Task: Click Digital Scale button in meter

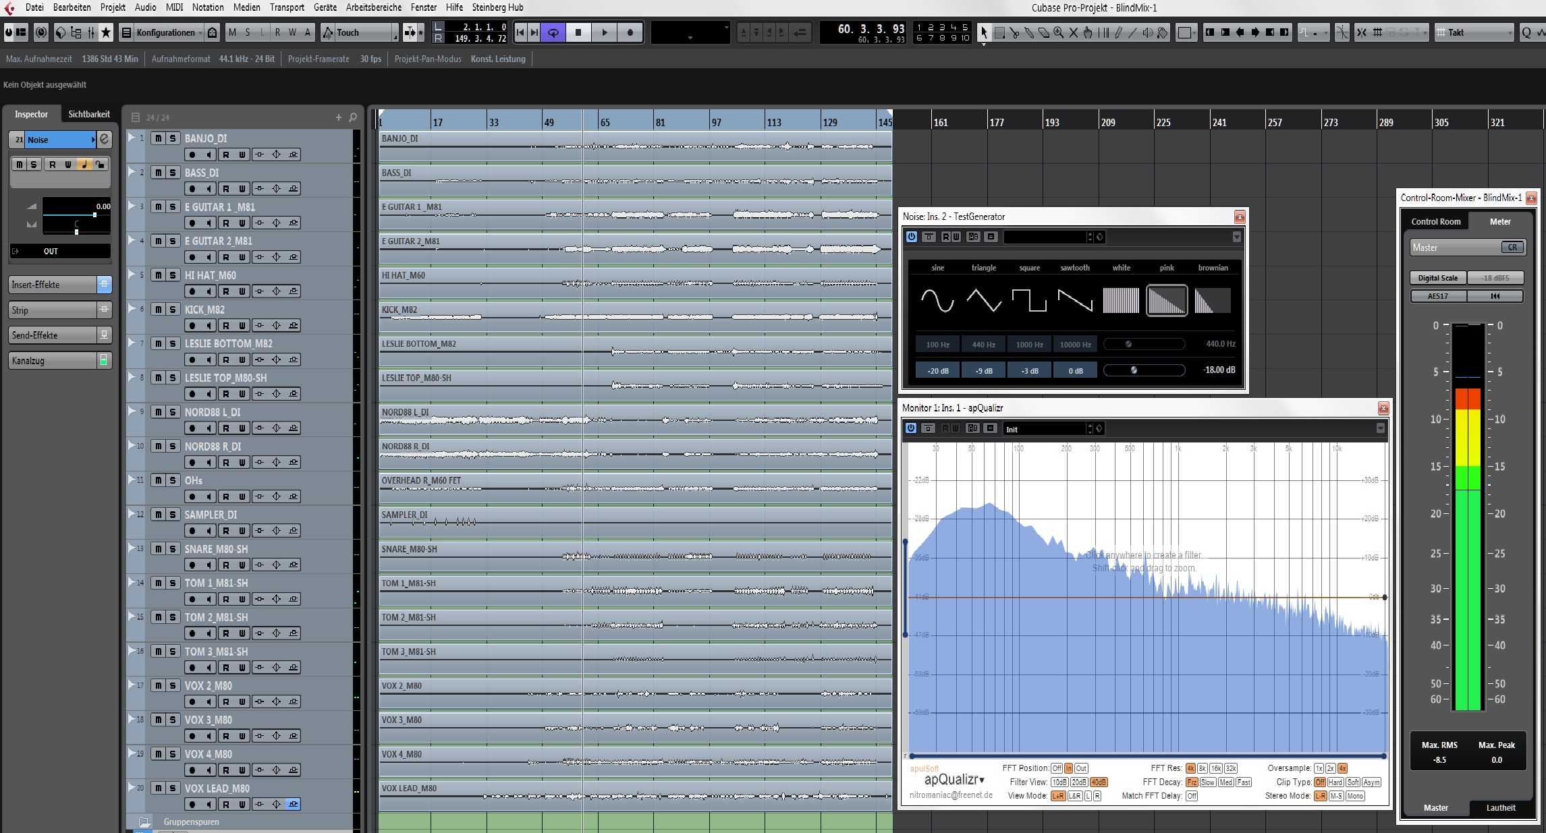Action: (1437, 278)
